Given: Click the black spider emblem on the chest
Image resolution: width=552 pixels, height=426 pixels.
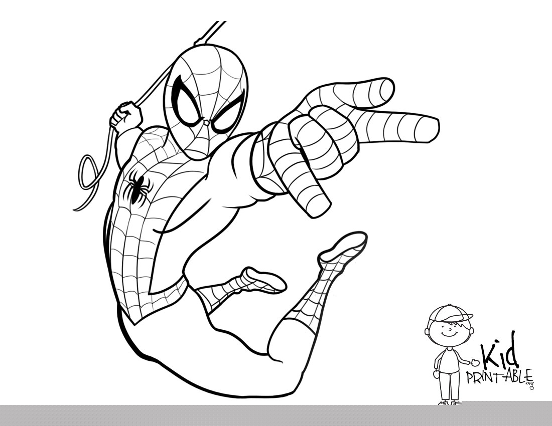Looking at the screenshot, I should [x=138, y=188].
